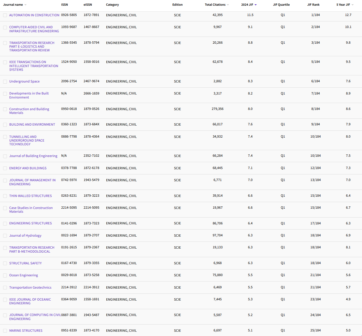Select the Underground Space row checkbox
362x336 pixels.
[x=5, y=82]
